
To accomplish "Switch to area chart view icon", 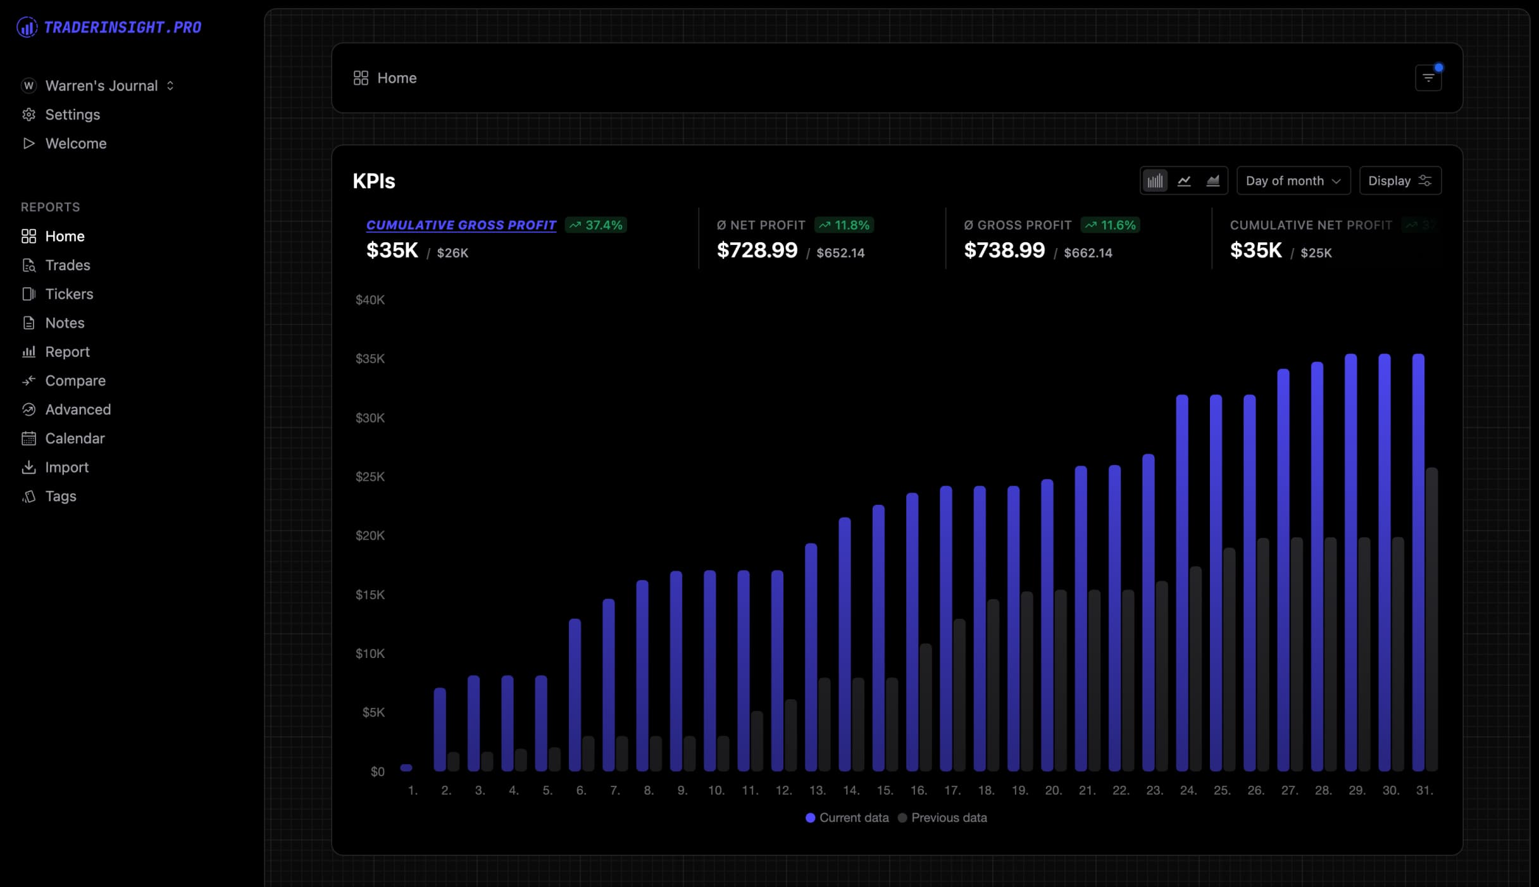I will tap(1212, 181).
